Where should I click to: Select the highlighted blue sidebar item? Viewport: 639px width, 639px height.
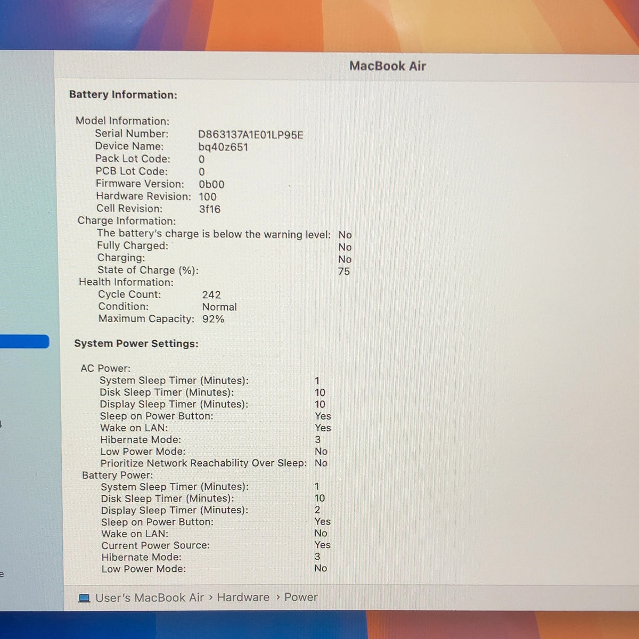click(24, 341)
